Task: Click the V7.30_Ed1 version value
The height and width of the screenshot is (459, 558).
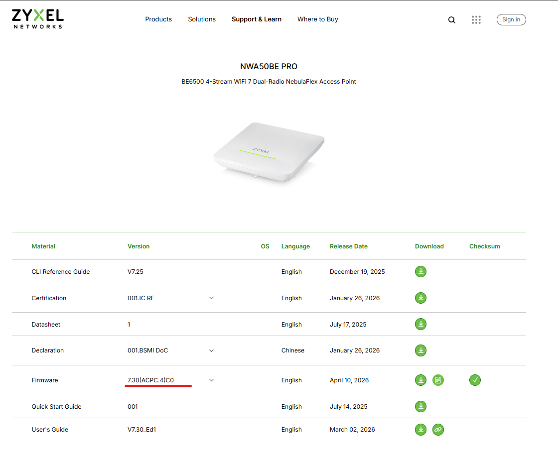Action: pos(141,430)
